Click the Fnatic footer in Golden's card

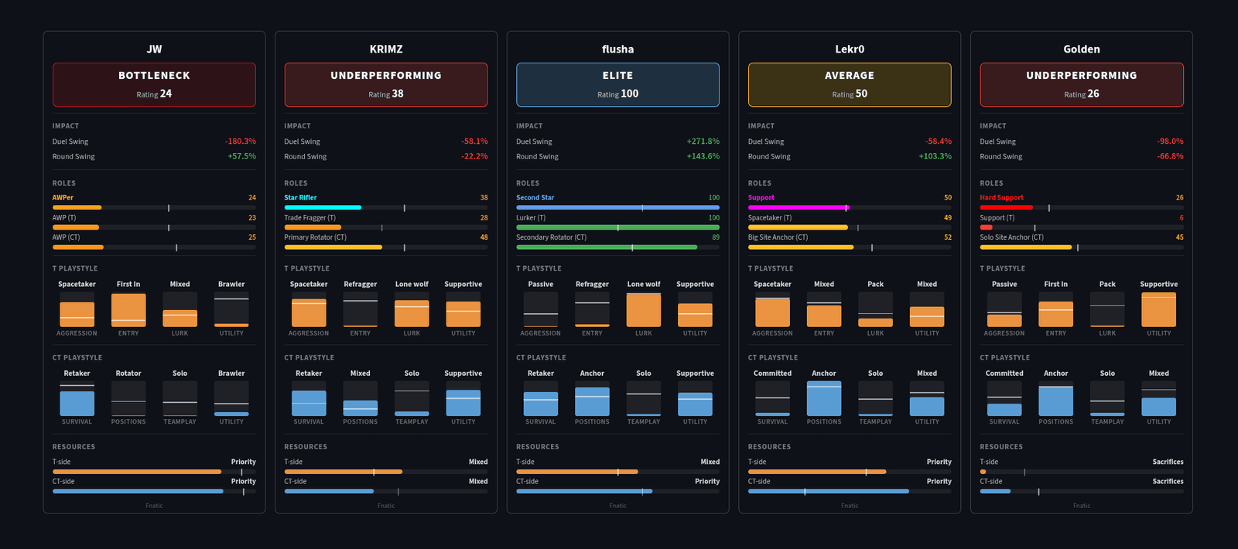[x=1082, y=506]
